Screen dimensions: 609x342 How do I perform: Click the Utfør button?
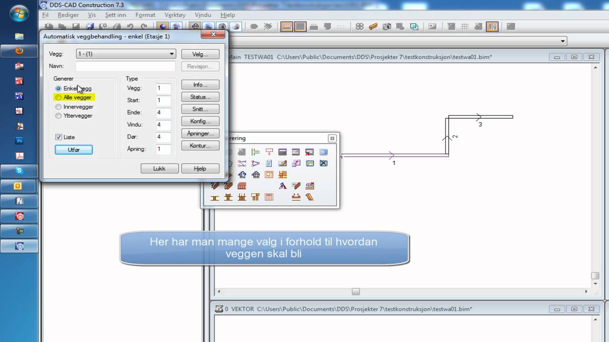click(x=74, y=150)
